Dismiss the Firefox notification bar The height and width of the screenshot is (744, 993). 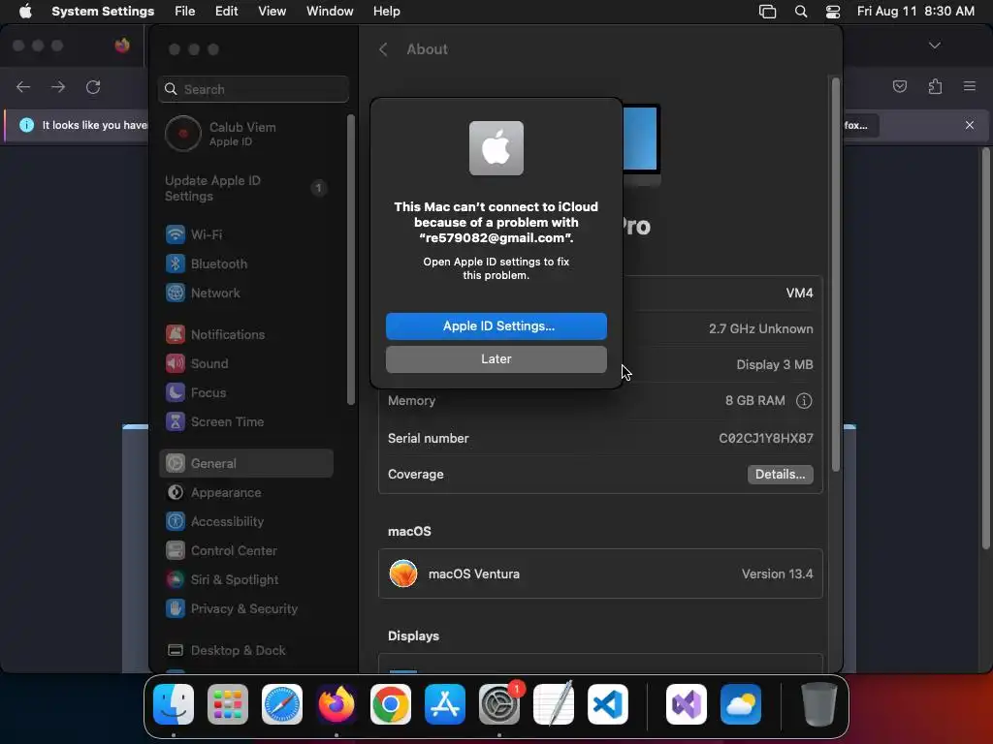point(970,125)
